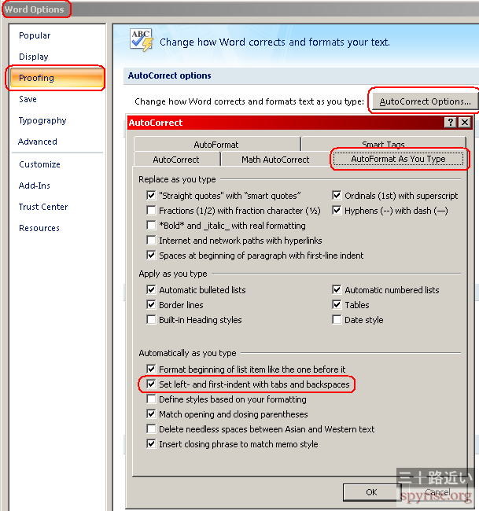Screen dimensions: 479x511
Task: Enable the Date style checkbox
Action: click(337, 320)
